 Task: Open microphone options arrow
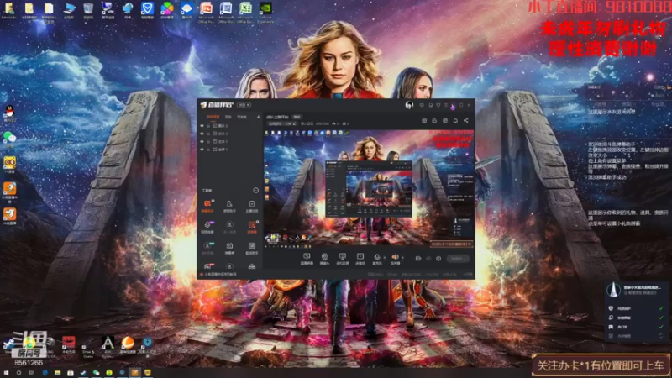tap(385, 257)
